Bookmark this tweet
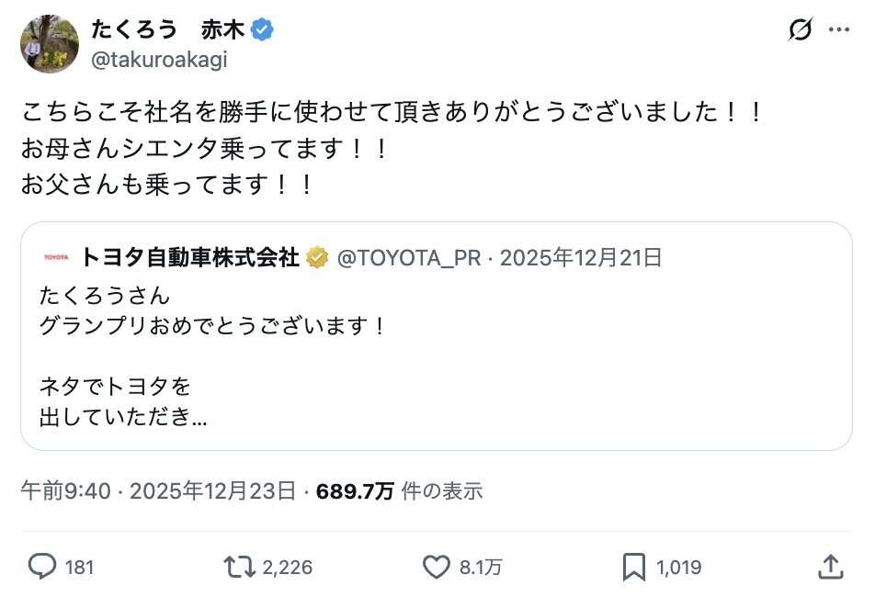This screenshot has width=875, height=597. point(633,567)
